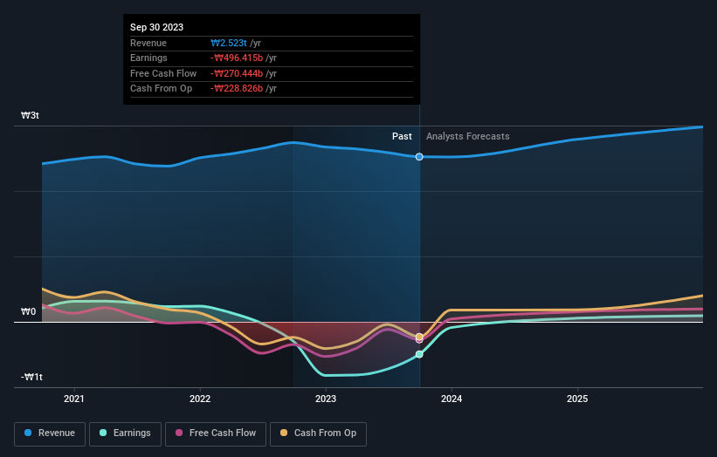This screenshot has height=457, width=717.
Task: Click the 2023 x-axis label
Action: (x=326, y=399)
